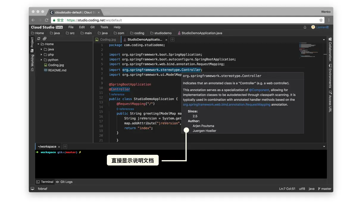Viewport: 362px width, 203px height.
Task: Click the refresh file tree icon
Action: (39, 39)
